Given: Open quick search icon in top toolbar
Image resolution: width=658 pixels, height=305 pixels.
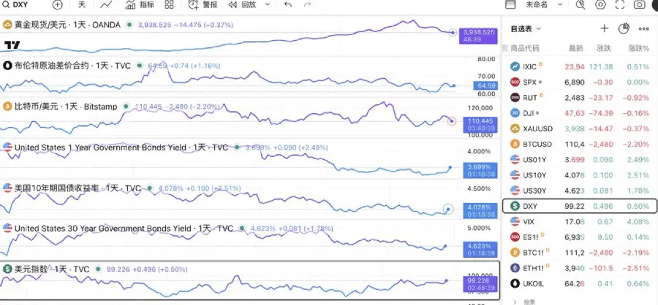Looking at the screenshot, I should [581, 5].
